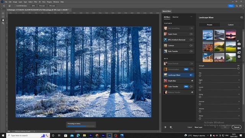Select the All filters tab
The image size is (245, 138).
pos(167,17)
